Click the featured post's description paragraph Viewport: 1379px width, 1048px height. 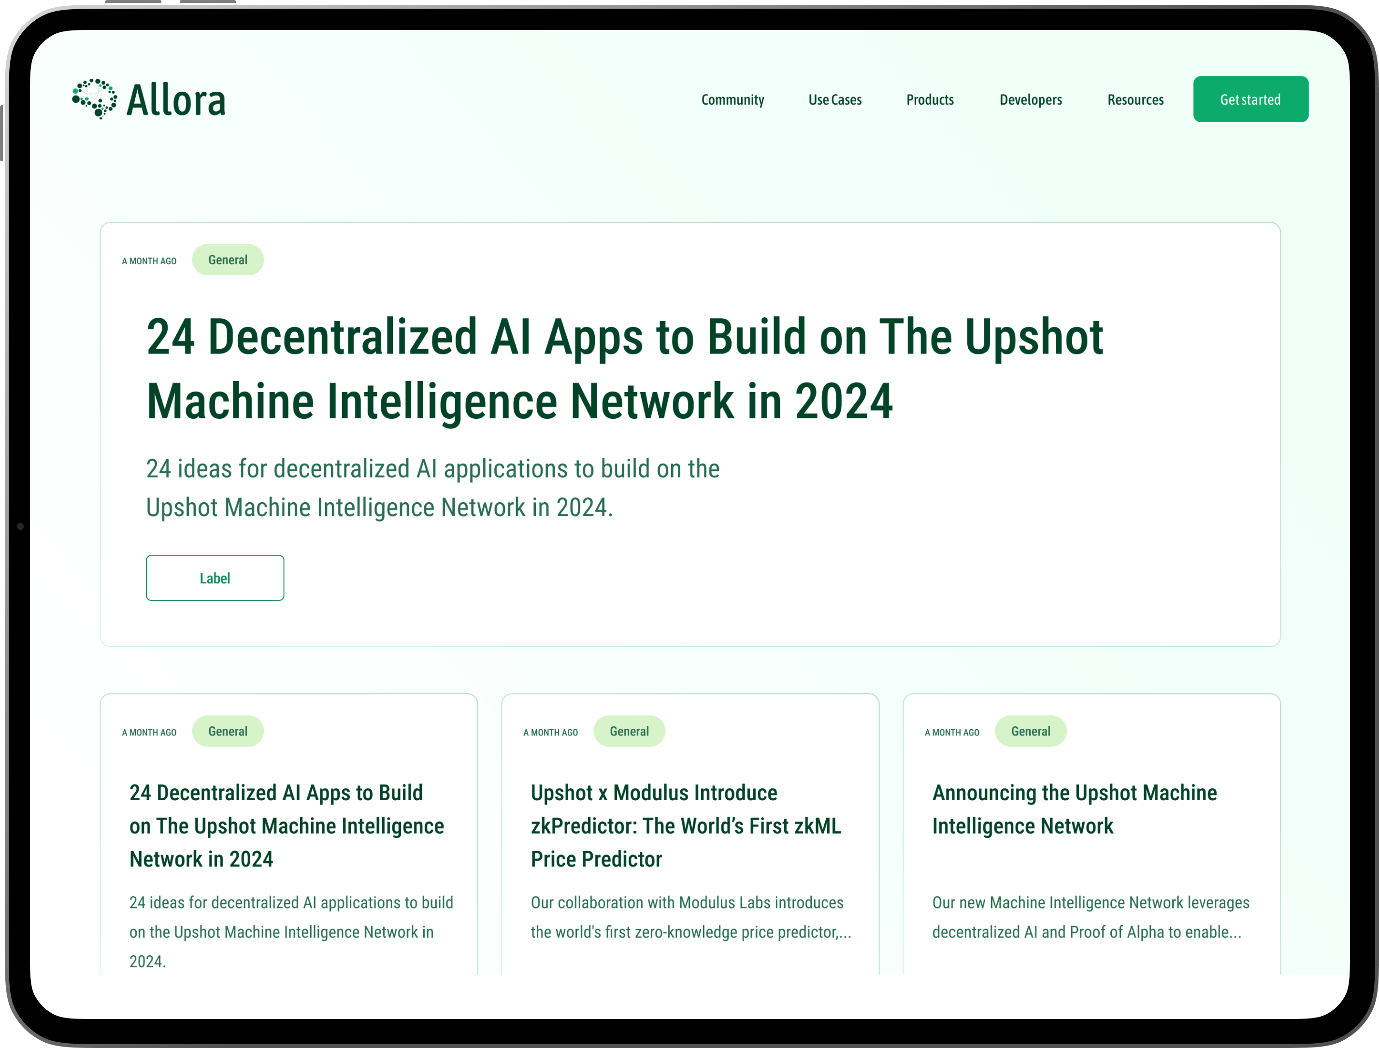(432, 488)
